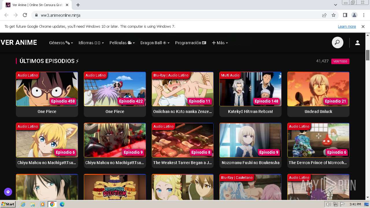This screenshot has width=370, height=208.
Task: Open Oniichan no Koto Episodio 11 thumbnail
Action: pyautogui.click(x=183, y=89)
